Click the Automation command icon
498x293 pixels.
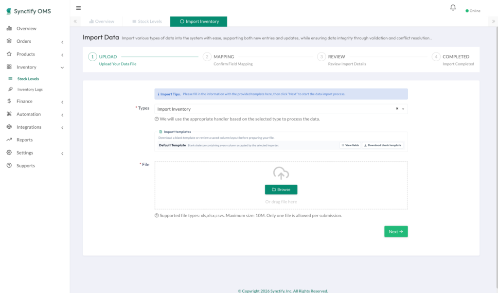[x=9, y=114]
